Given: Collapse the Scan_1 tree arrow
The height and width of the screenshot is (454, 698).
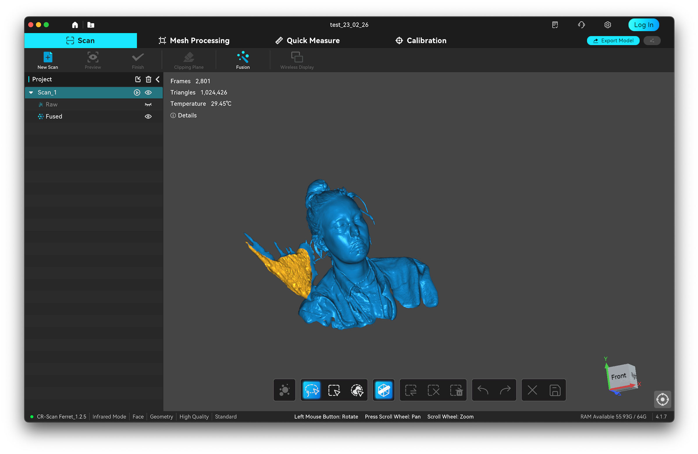Looking at the screenshot, I should (31, 92).
